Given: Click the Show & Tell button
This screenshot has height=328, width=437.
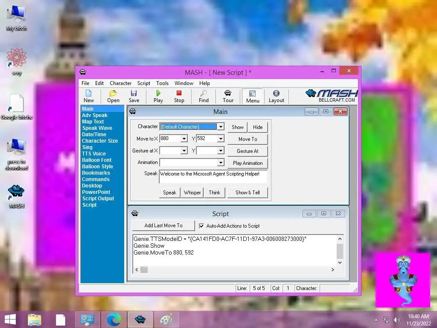Looking at the screenshot, I should coord(248,193).
